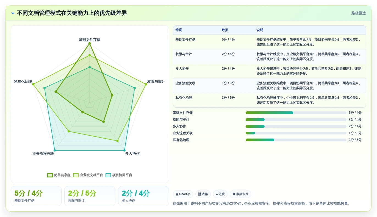Click the 数据卡片 tag
This screenshot has height=217, width=377.
pyautogui.click(x=240, y=194)
